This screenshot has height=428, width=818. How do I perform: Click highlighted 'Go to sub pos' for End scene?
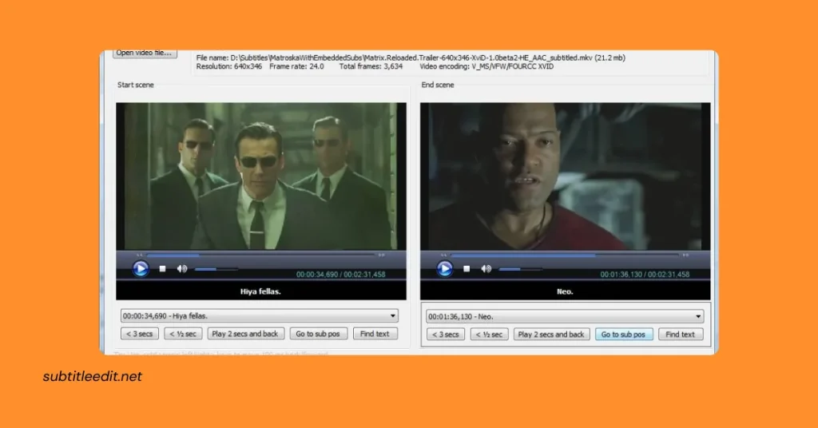pyautogui.click(x=623, y=334)
